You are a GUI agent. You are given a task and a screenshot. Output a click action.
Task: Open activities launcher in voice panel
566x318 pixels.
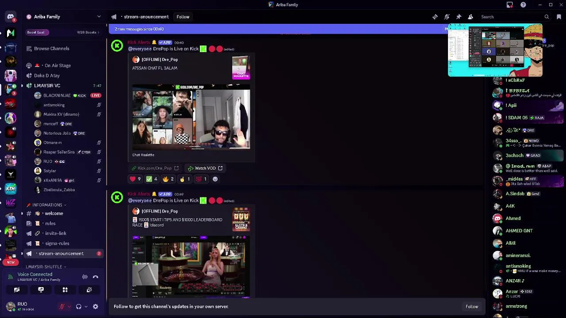coord(65,290)
